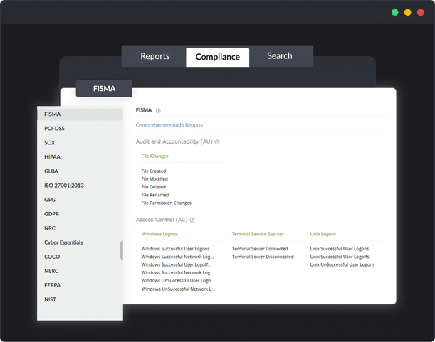Open Windows Successful User Logons report

(x=176, y=249)
